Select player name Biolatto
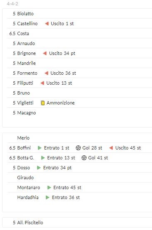 pos(25,14)
